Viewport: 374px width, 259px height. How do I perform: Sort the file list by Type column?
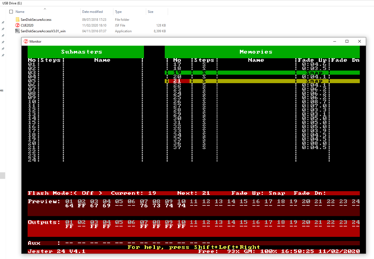(x=118, y=12)
